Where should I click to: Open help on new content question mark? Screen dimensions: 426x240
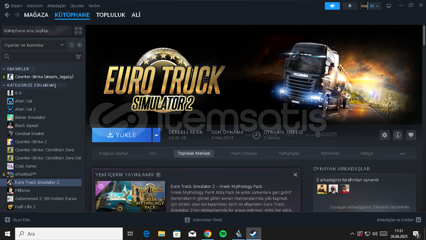(x=158, y=175)
